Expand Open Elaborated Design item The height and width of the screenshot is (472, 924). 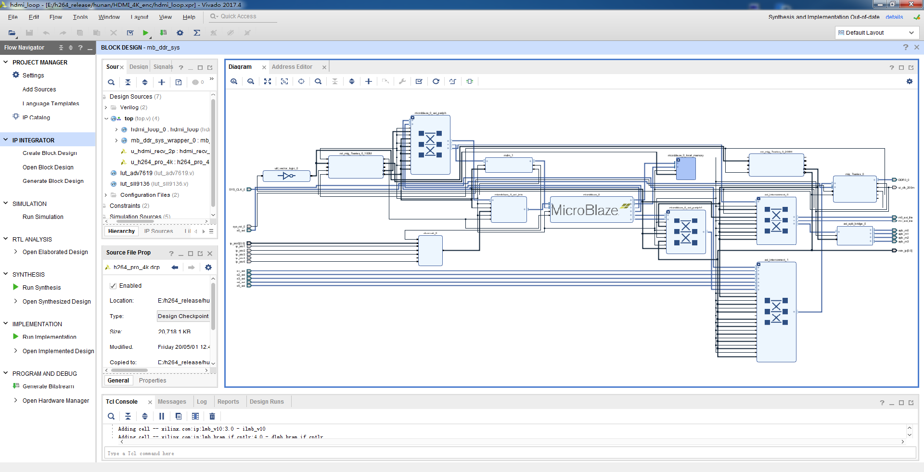coord(15,252)
